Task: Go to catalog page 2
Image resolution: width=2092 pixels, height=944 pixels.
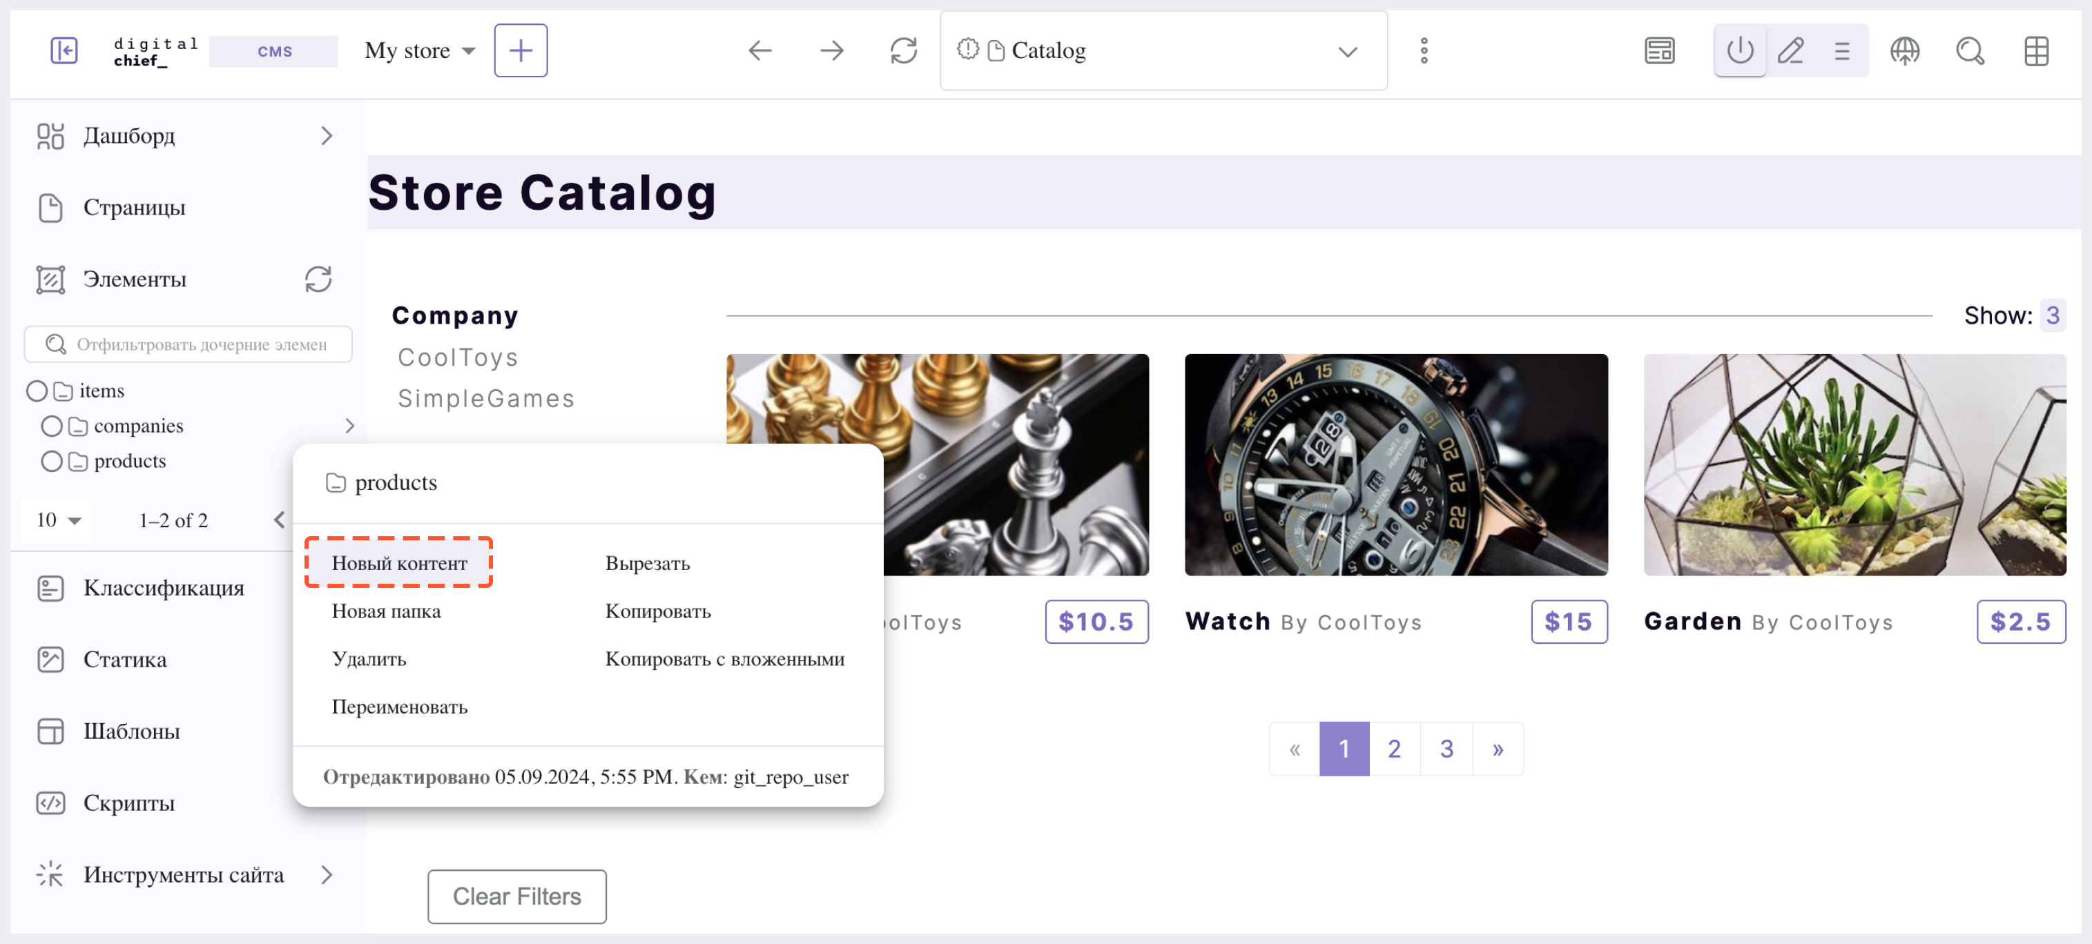Action: [1395, 749]
